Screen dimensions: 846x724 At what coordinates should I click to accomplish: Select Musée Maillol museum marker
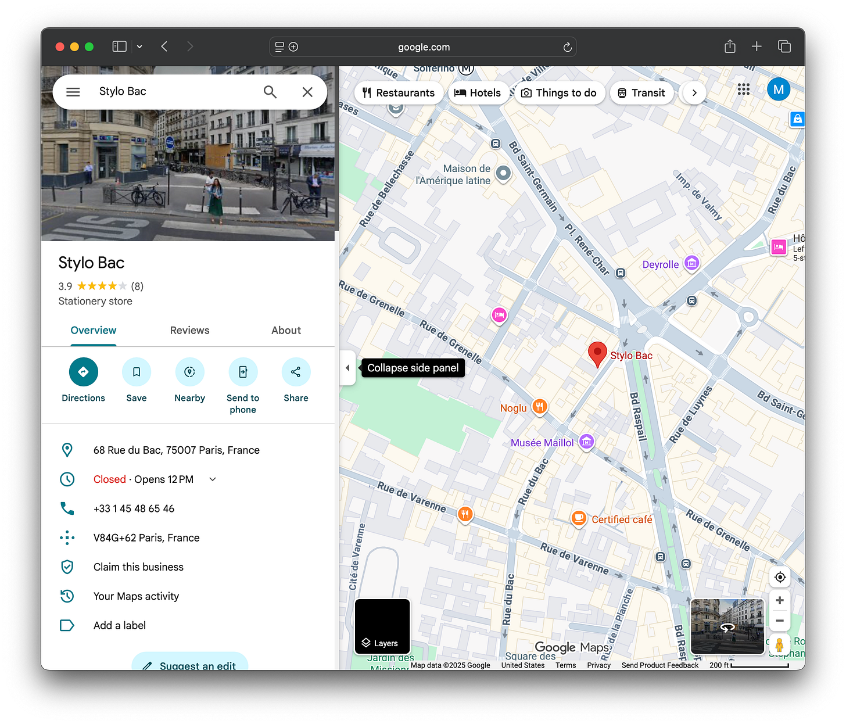coord(587,442)
